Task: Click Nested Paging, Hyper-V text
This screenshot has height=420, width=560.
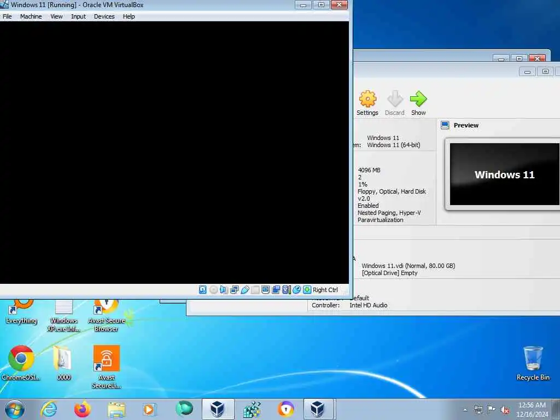Action: [x=389, y=213]
